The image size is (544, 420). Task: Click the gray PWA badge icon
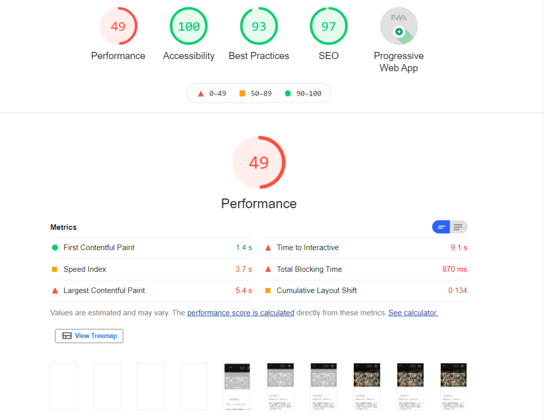pyautogui.click(x=399, y=26)
